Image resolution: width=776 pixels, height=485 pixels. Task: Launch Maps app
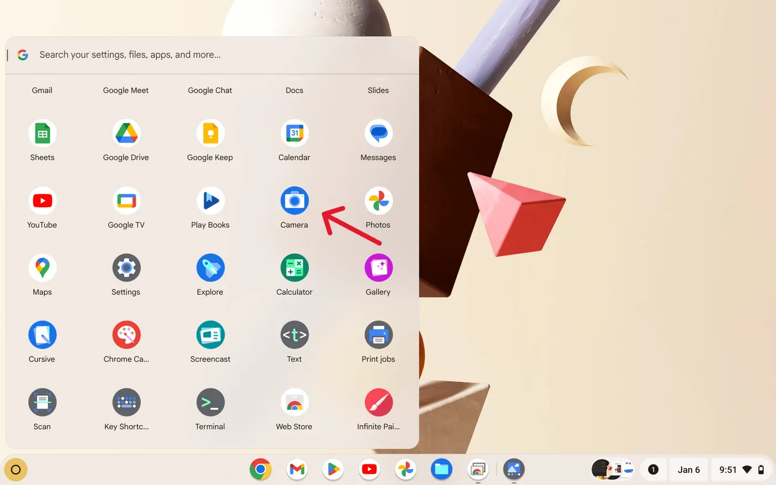point(42,268)
